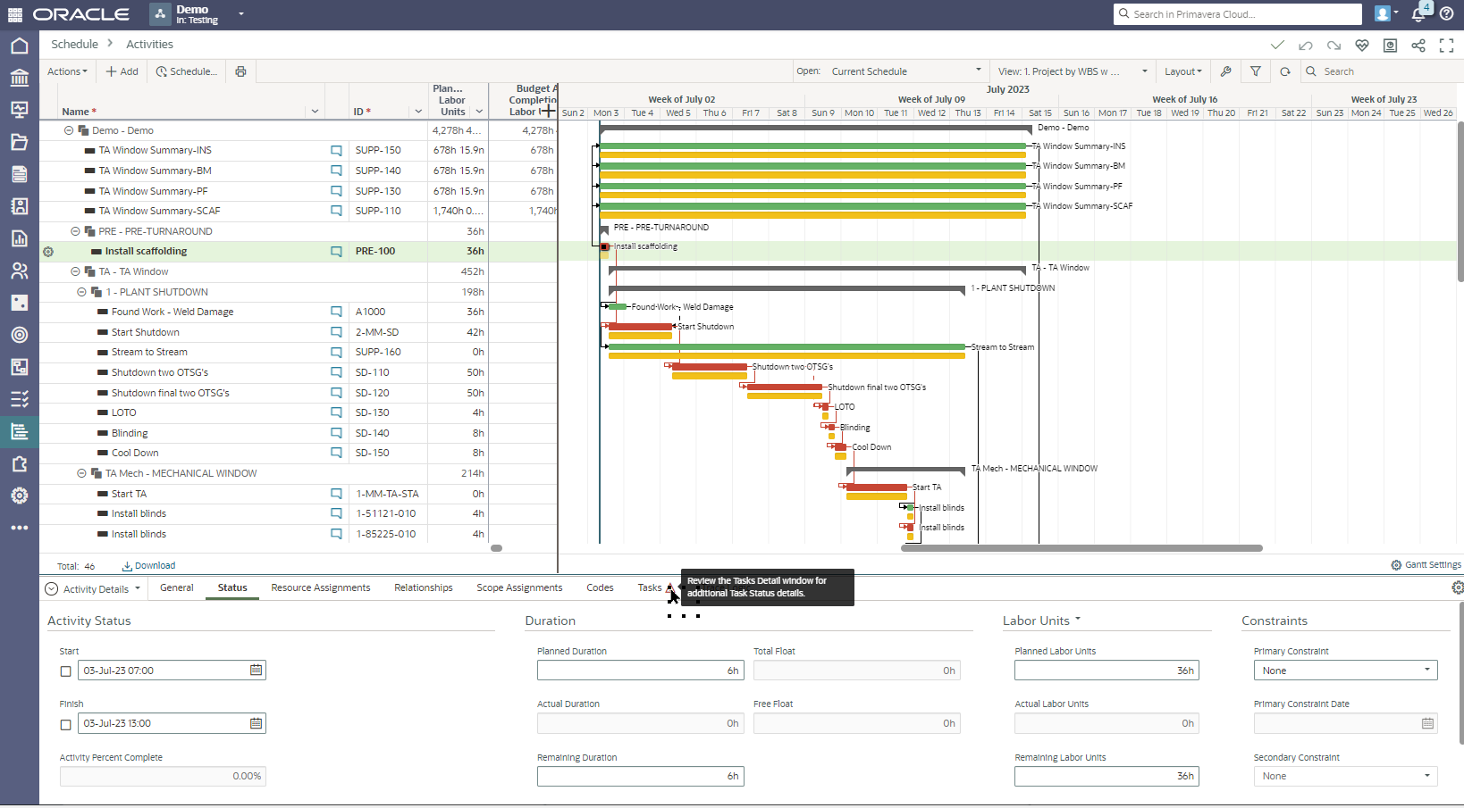Collapse the PRE - PRE-TURNAROUND node
Image resolution: width=1464 pixels, height=808 pixels.
click(x=75, y=231)
